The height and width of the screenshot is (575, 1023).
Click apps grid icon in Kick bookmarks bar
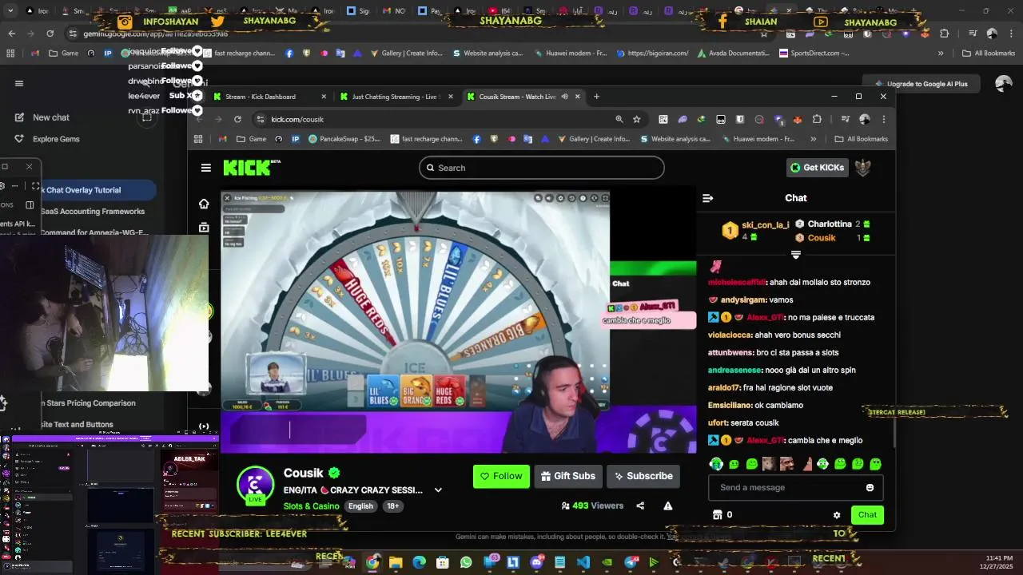(198, 139)
